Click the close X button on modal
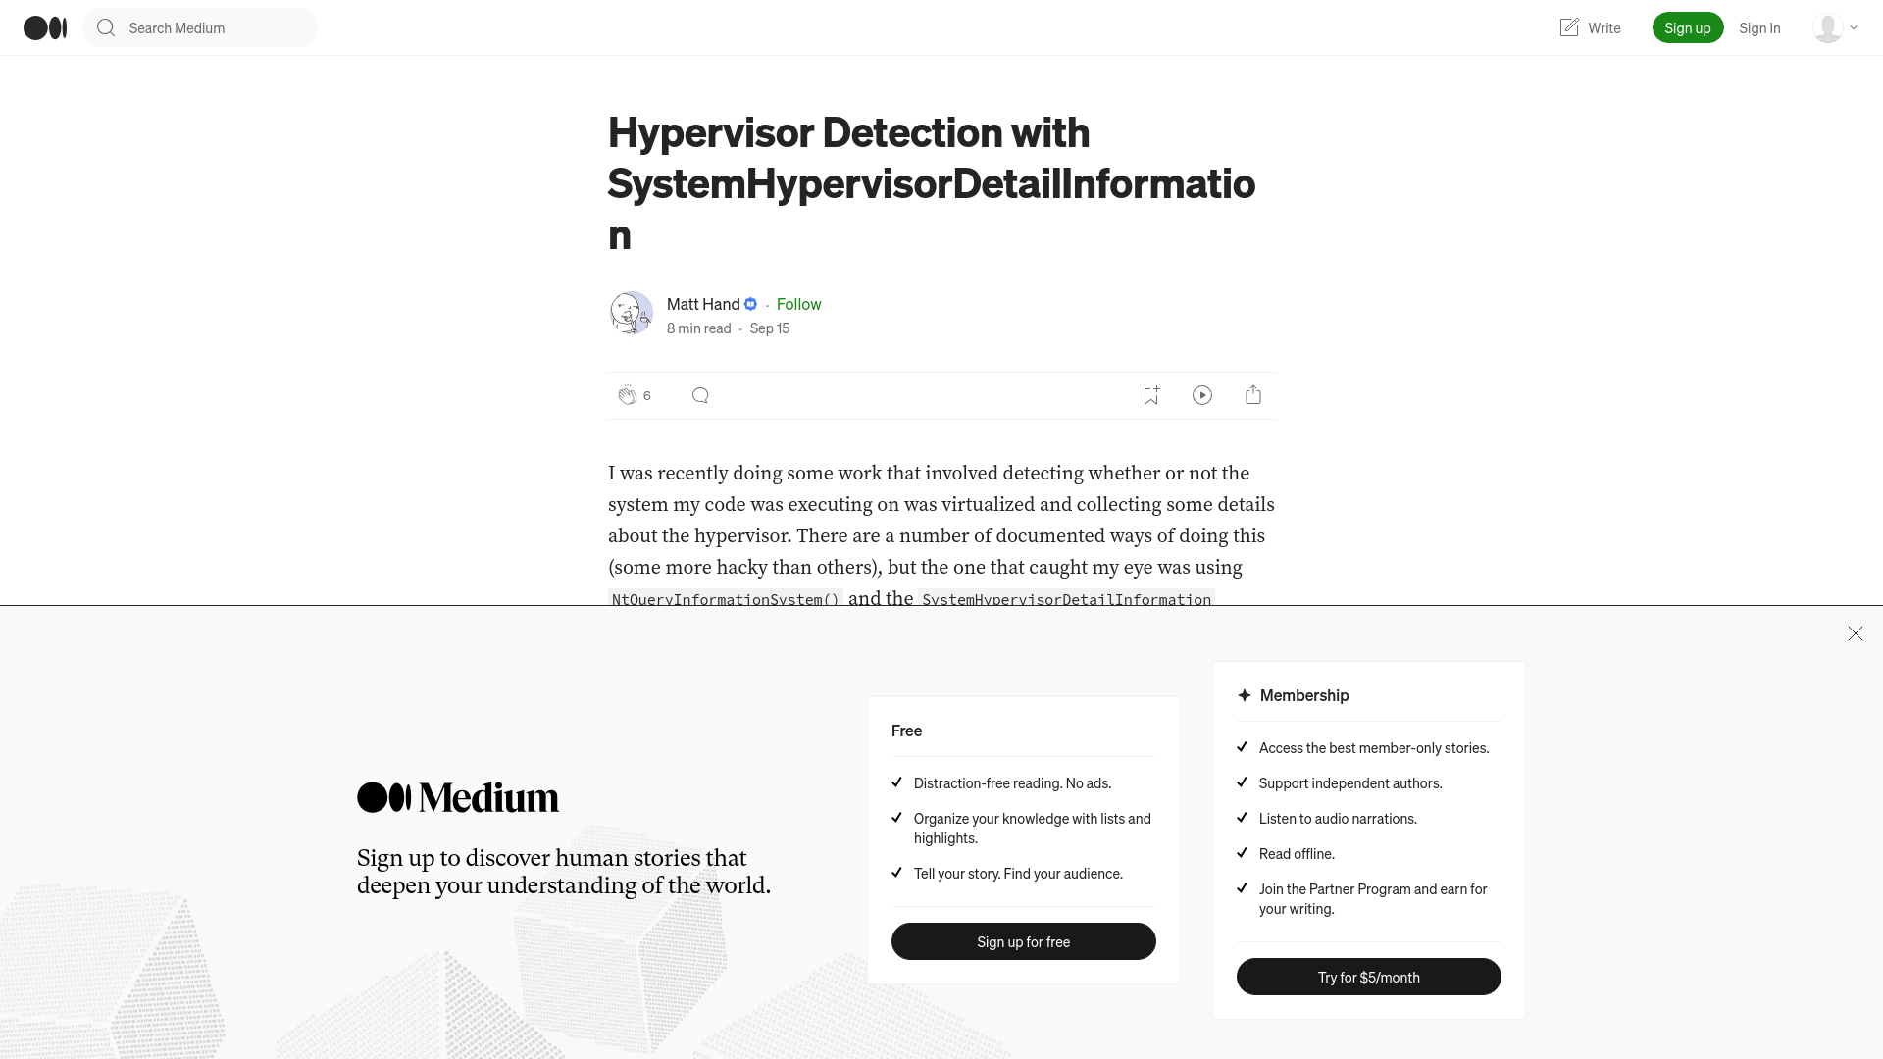This screenshot has height=1059, width=1883. 1855,633
